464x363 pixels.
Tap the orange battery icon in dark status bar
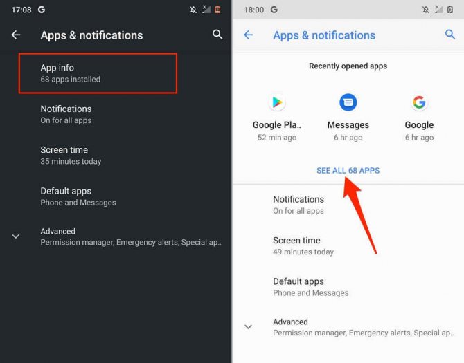click(217, 10)
